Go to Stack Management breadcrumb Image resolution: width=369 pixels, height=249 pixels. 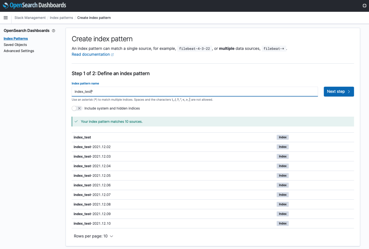pyautogui.click(x=30, y=18)
